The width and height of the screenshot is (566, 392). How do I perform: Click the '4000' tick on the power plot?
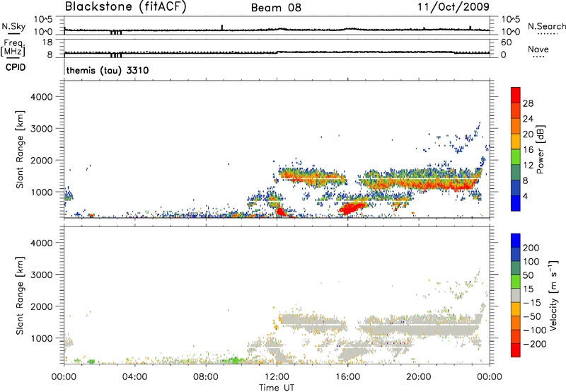point(42,97)
